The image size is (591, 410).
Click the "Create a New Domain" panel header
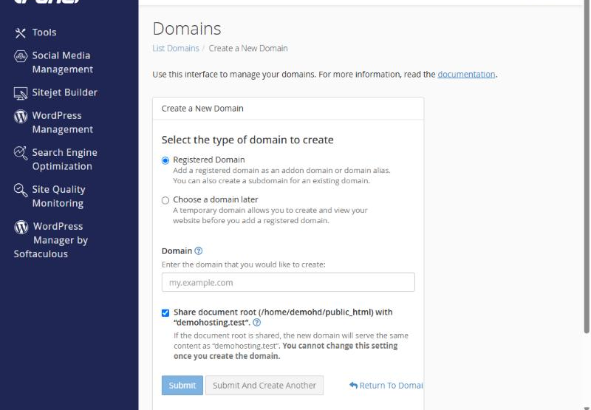[288, 109]
